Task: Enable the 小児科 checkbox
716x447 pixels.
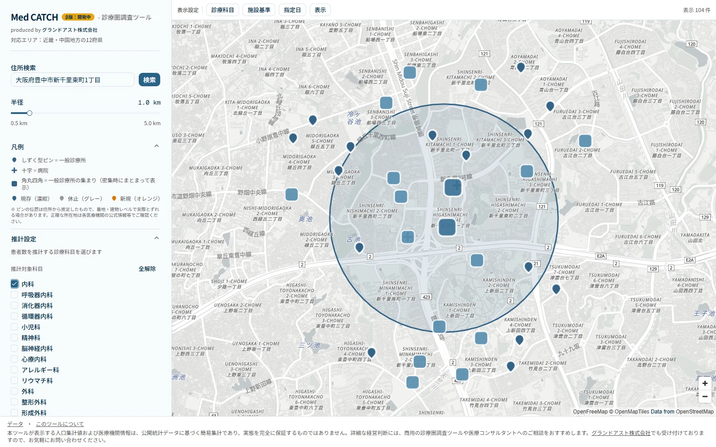Action: 14,327
